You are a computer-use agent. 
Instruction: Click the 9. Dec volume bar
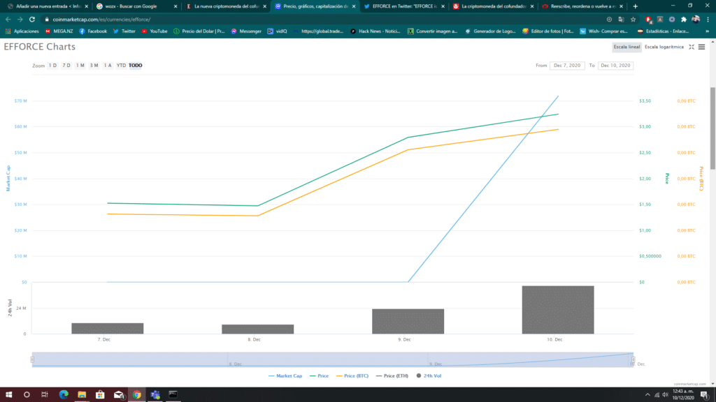408,321
